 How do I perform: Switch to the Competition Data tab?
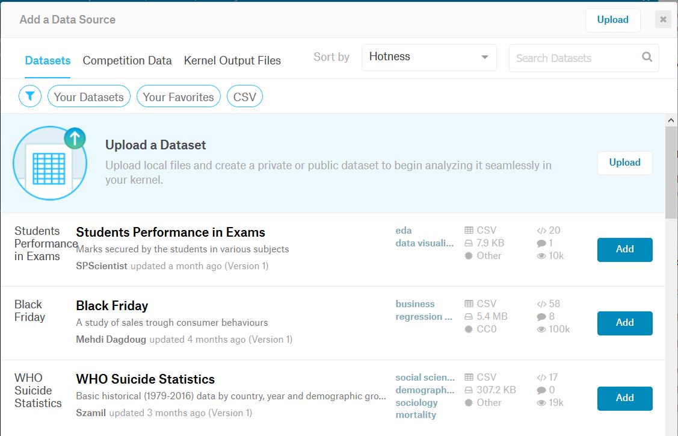pyautogui.click(x=127, y=60)
